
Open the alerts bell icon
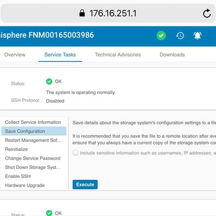pos(198,36)
